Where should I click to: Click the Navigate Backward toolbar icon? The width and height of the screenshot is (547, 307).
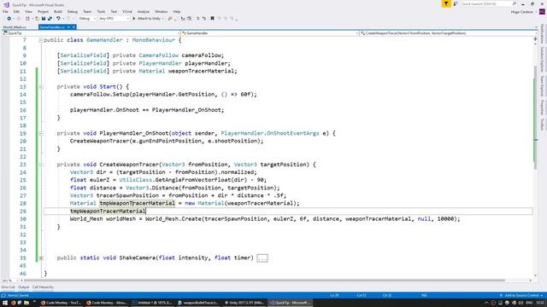(x=9, y=19)
